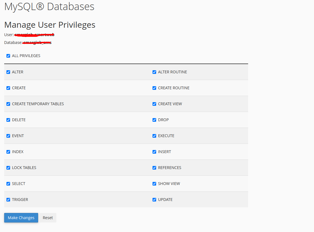Uncheck the INDEX privilege
Screen dimensions: 314x232
pos(8,152)
